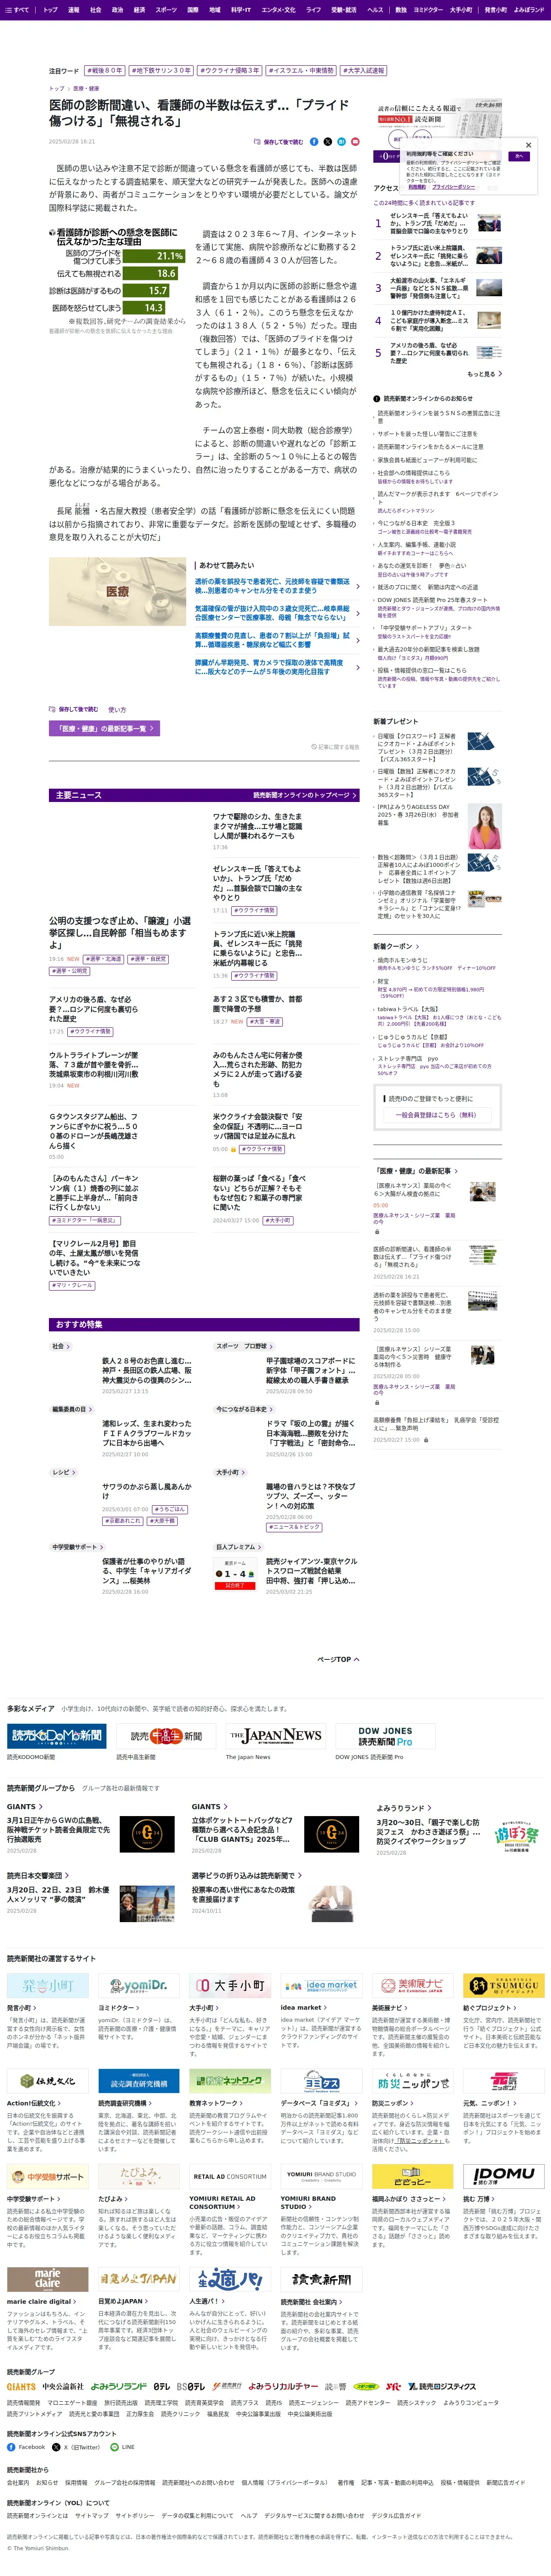Click the #戦後８０年 keyword tag
551x2576 pixels.
pos(105,71)
